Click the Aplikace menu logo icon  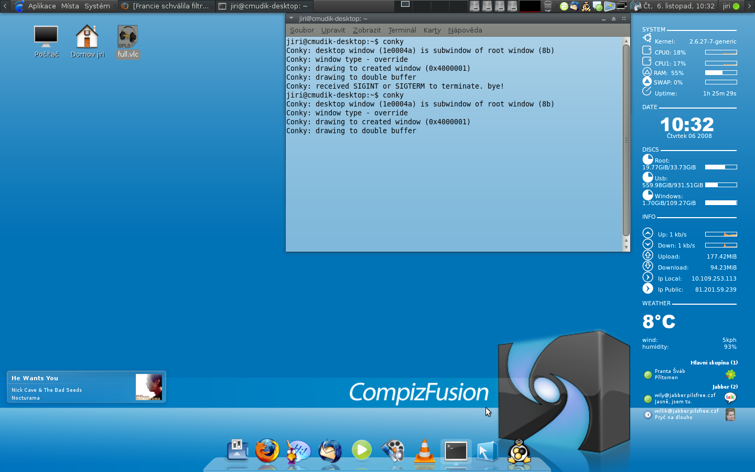click(x=19, y=6)
